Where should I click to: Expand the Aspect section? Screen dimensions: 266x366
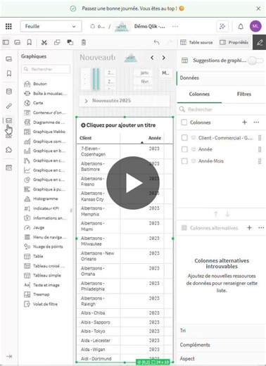tap(221, 359)
